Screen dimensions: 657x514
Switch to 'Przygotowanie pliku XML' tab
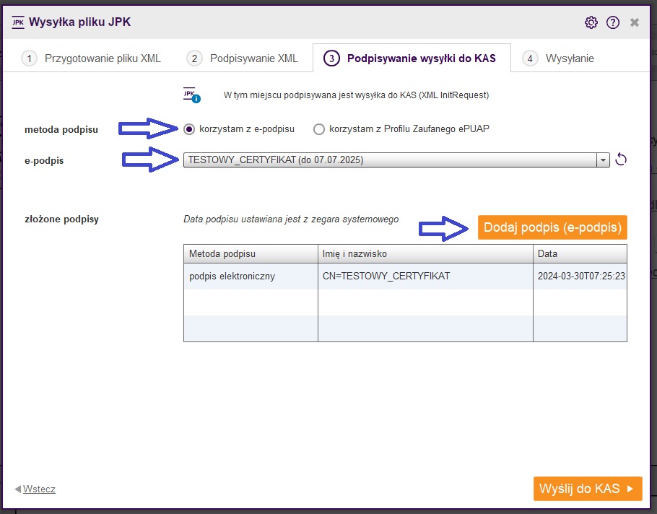click(x=92, y=58)
